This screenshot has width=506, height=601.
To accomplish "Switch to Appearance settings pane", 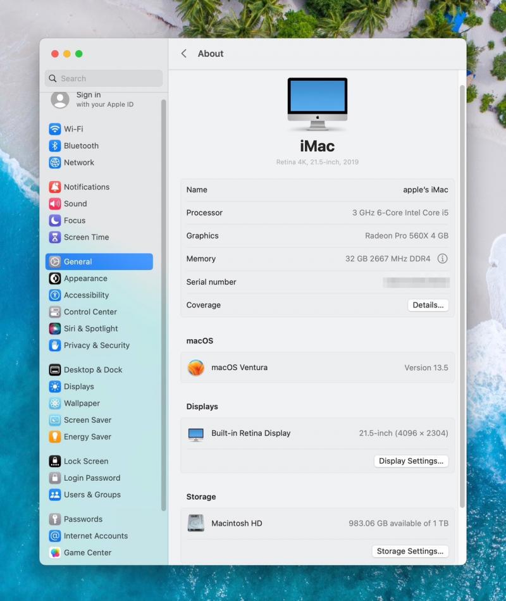I will (85, 278).
